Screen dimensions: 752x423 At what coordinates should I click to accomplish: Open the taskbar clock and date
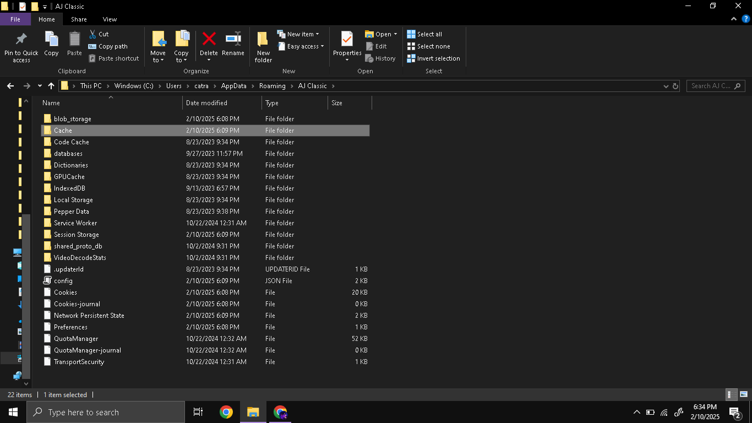(705, 412)
